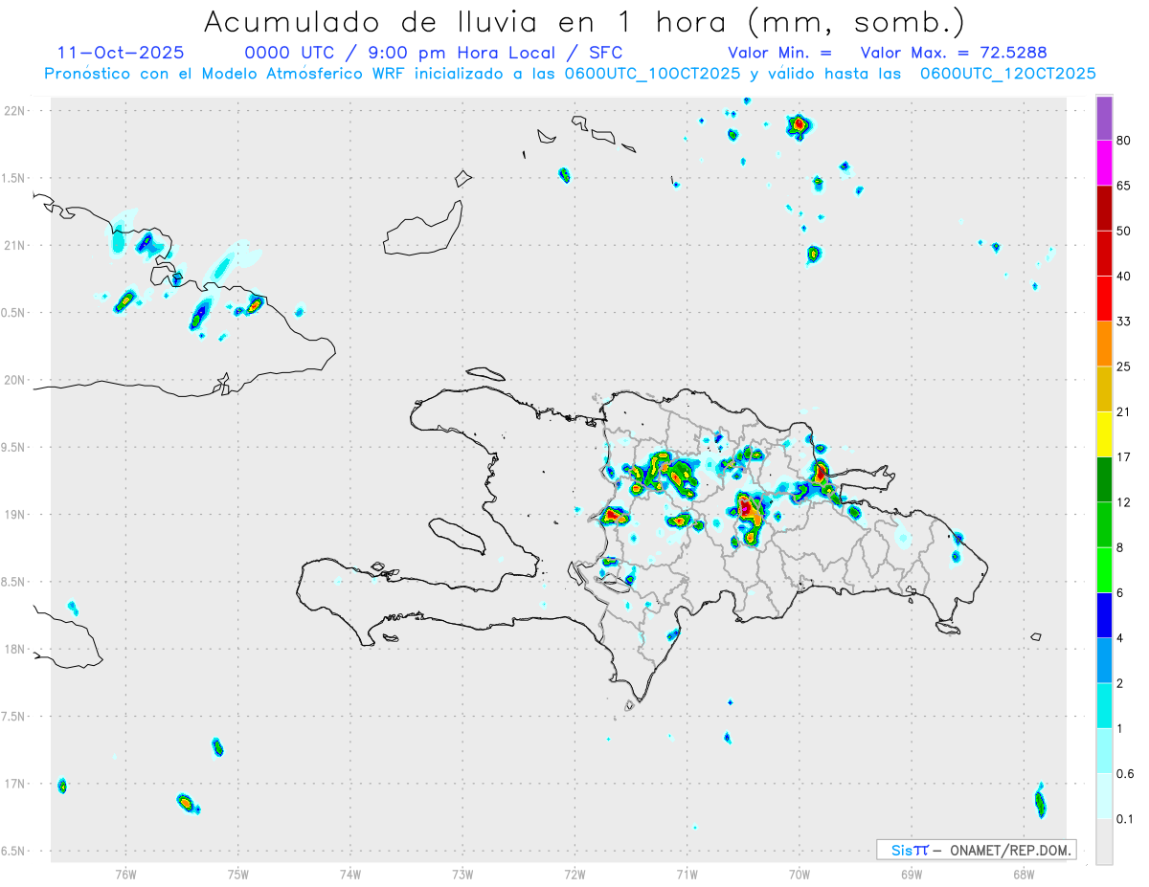Pick the orange swatch between 25 and 33
Screen dimensions: 1149x887
(x=1105, y=344)
